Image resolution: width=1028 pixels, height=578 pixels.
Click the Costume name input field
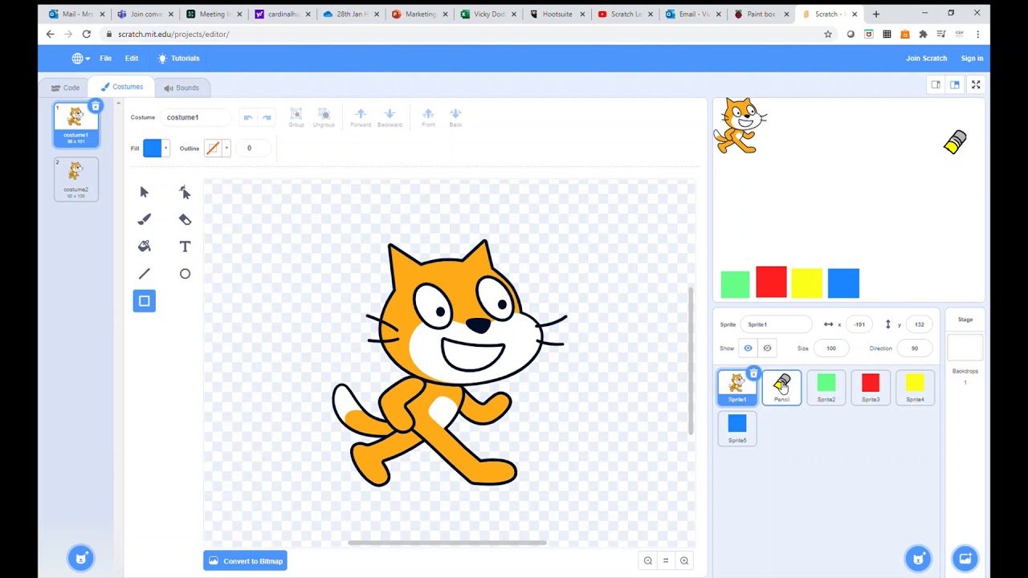[x=196, y=117]
